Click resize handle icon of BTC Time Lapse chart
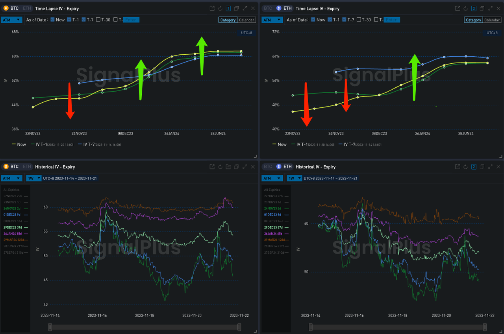504x334 pixels. (255, 156)
